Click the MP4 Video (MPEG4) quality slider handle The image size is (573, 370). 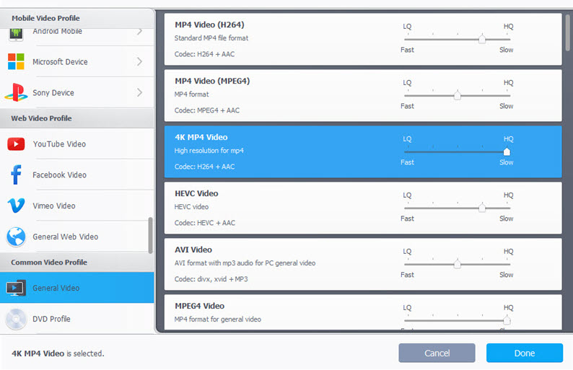click(x=457, y=95)
